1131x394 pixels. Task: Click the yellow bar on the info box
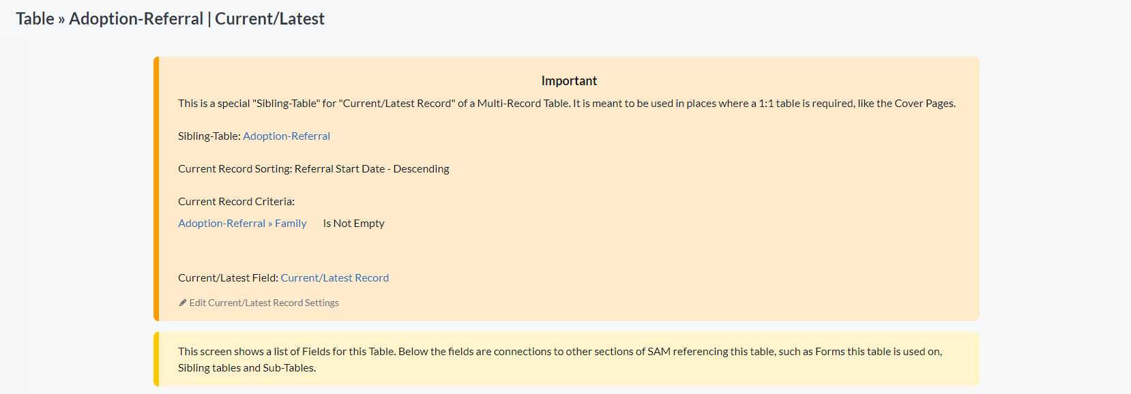coord(156,359)
